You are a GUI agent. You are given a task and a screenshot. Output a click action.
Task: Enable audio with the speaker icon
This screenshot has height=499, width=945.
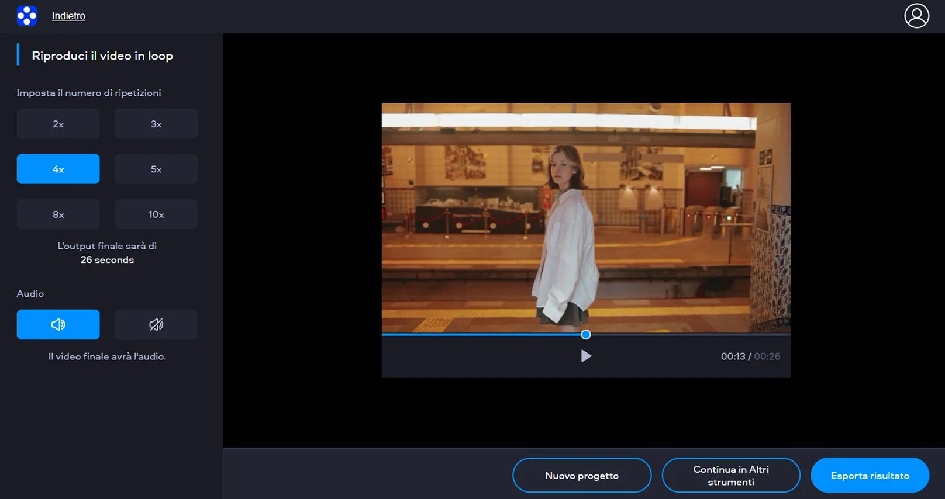[x=58, y=324]
